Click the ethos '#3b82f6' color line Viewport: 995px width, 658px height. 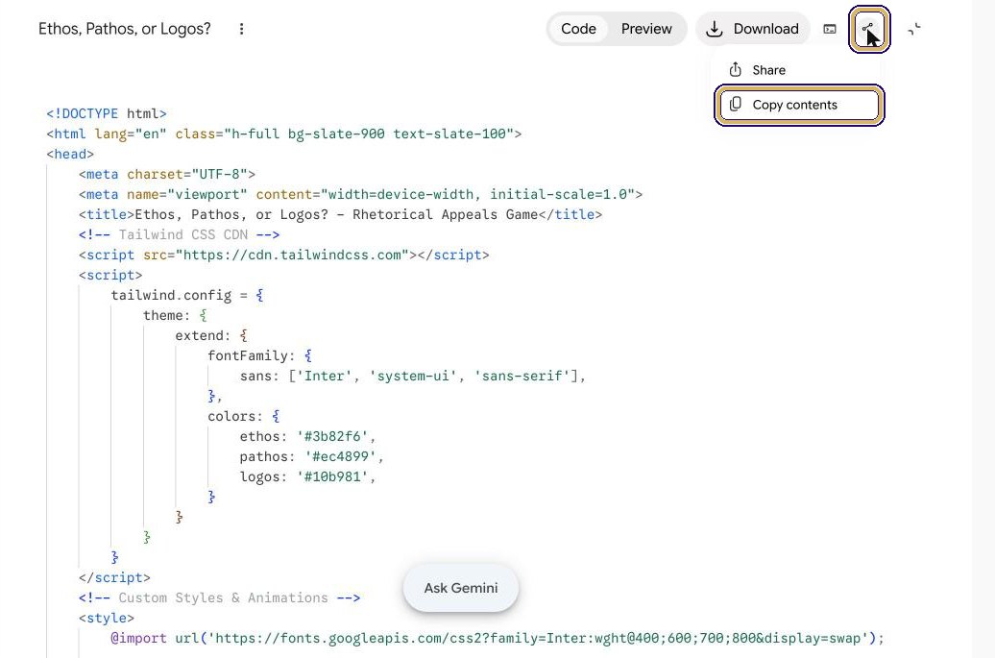[307, 436]
